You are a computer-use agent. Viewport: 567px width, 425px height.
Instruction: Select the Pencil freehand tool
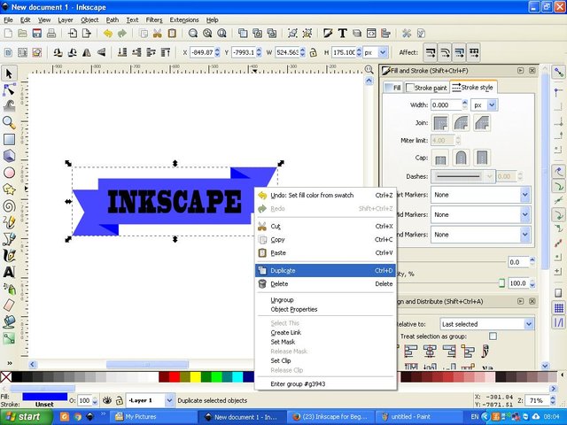pyautogui.click(x=9, y=222)
